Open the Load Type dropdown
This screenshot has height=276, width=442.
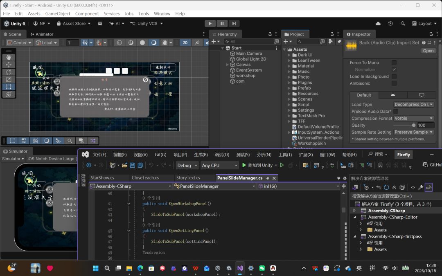click(413, 105)
